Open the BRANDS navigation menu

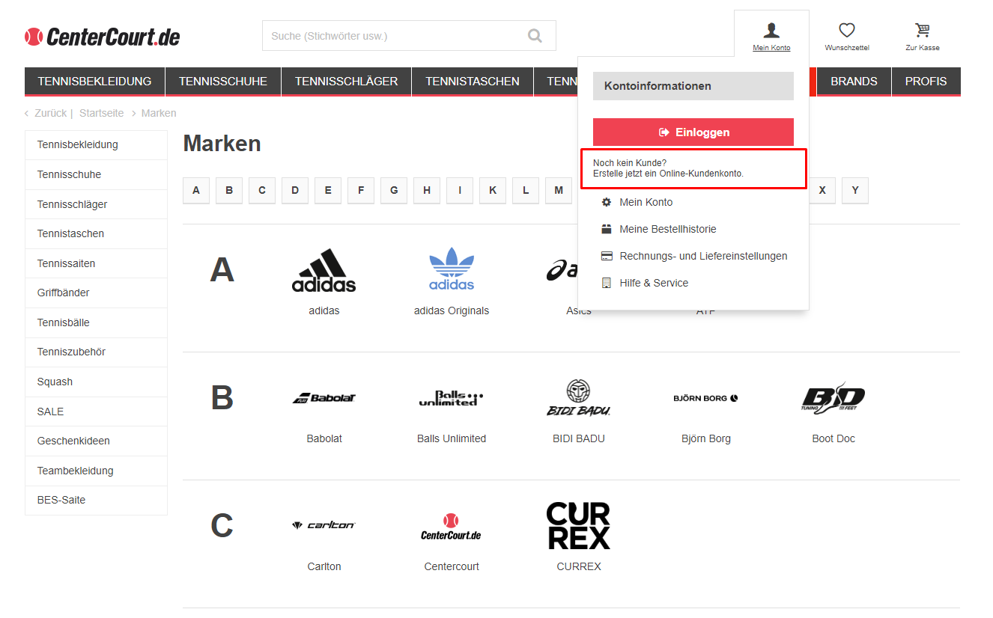[854, 82]
